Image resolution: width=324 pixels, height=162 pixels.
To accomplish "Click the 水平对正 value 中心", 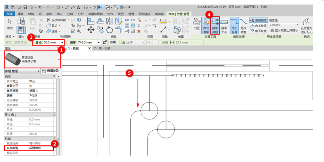I will click(41, 81).
